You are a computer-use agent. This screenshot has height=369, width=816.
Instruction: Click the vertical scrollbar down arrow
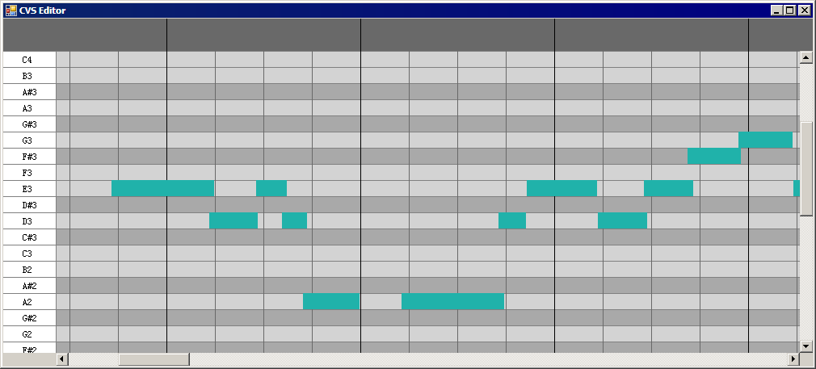(806, 346)
